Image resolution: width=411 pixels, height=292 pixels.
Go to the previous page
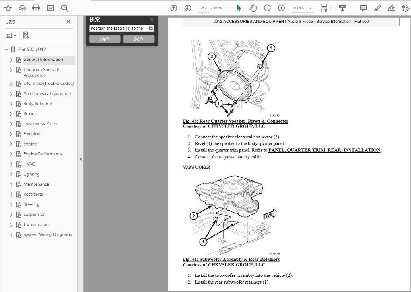click(x=173, y=8)
